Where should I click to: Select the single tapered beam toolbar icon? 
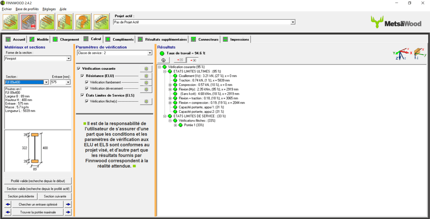102,22
